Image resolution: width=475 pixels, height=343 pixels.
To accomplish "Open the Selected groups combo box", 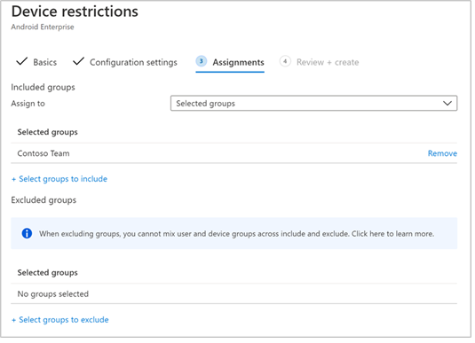I will [313, 104].
